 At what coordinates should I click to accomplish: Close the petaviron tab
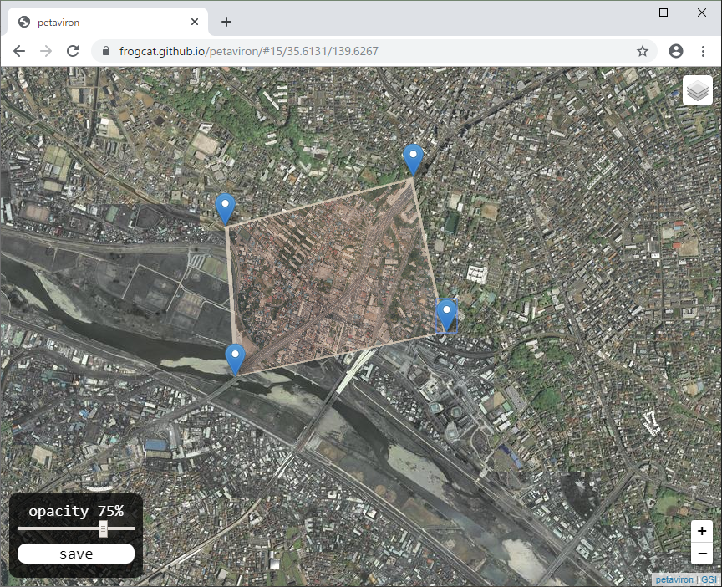tap(195, 22)
